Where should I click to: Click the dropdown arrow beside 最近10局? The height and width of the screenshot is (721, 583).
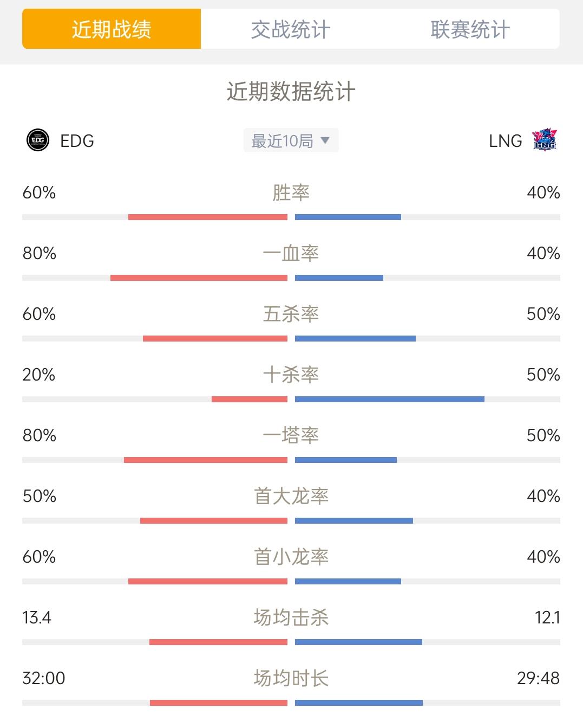tap(325, 140)
